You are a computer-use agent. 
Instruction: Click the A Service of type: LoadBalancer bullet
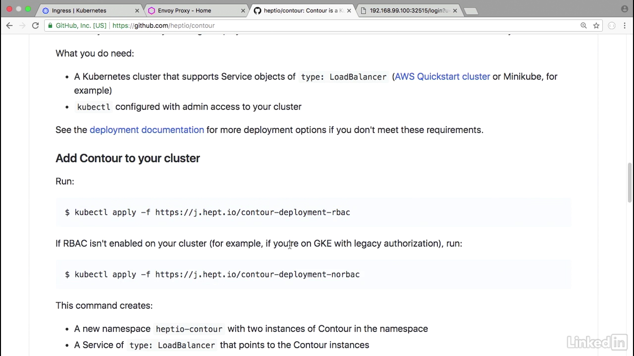pyautogui.click(x=221, y=345)
